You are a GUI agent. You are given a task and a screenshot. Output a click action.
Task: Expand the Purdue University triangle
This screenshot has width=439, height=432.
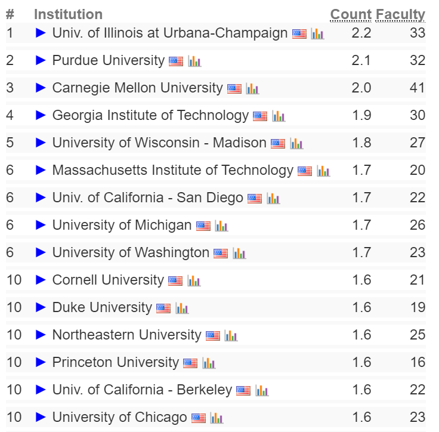41,60
